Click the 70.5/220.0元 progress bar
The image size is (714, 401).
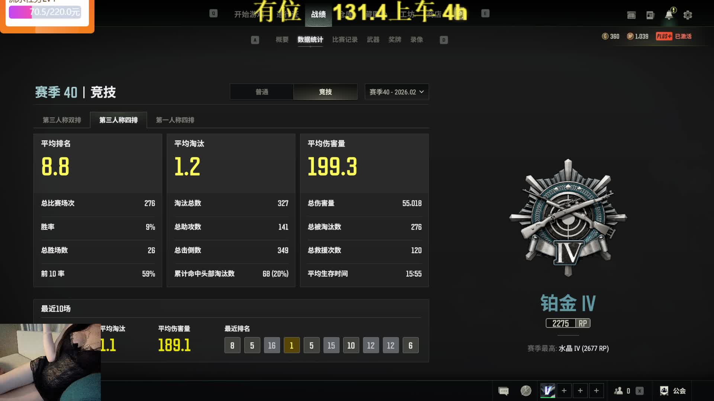tap(45, 12)
